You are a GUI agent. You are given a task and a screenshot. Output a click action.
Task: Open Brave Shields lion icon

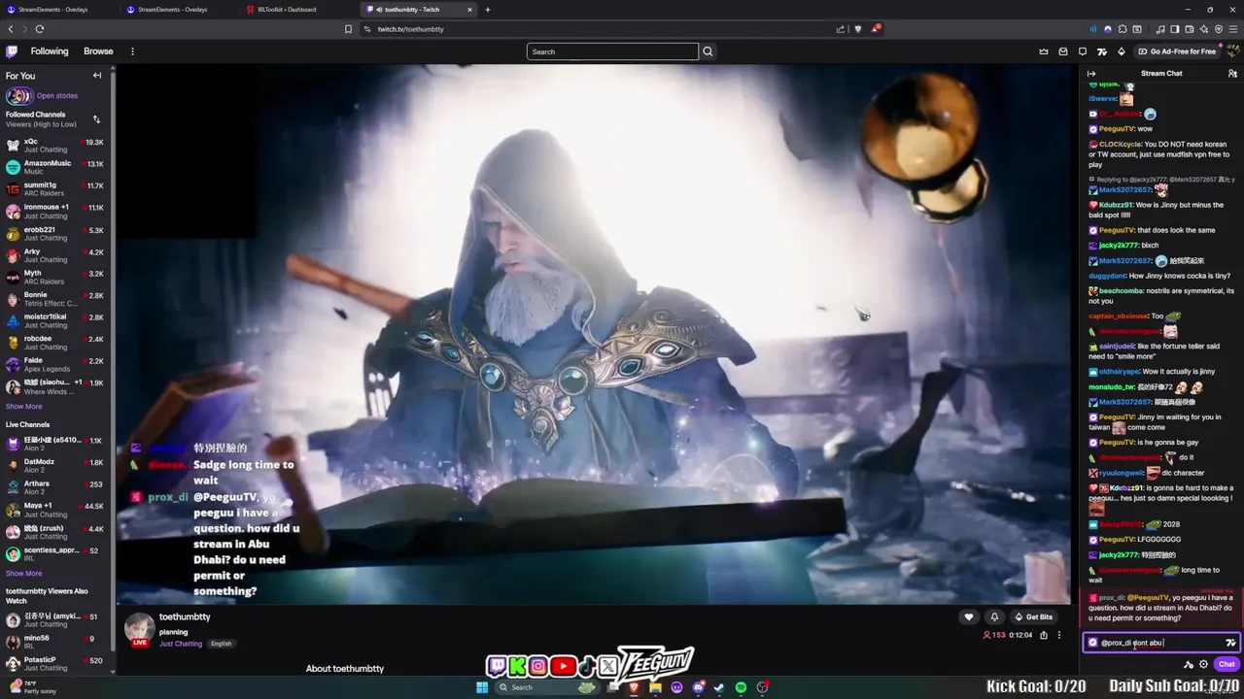tap(857, 29)
